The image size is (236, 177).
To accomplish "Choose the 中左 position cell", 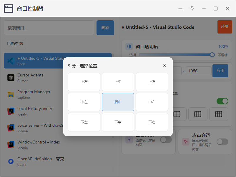I will click(84, 102).
